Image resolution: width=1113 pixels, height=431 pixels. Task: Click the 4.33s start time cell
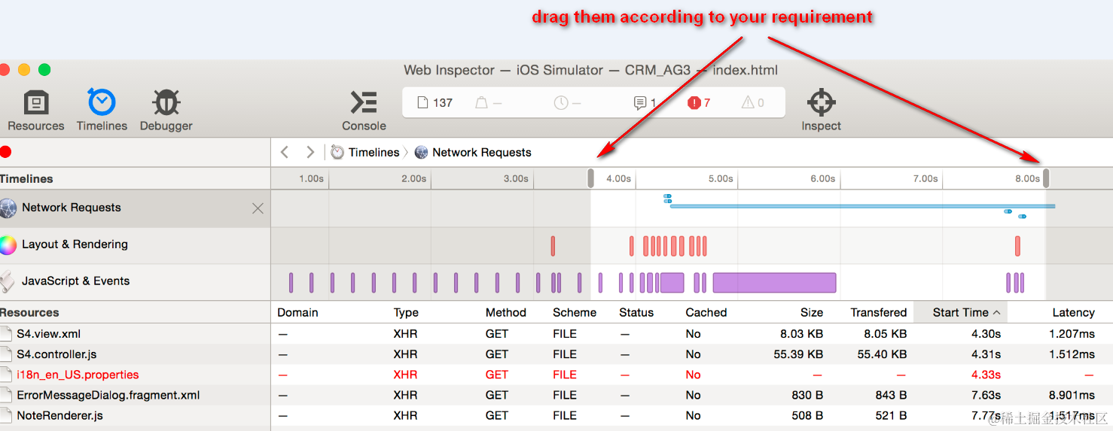tap(985, 375)
